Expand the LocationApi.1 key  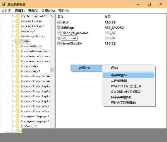(x=13, y=71)
